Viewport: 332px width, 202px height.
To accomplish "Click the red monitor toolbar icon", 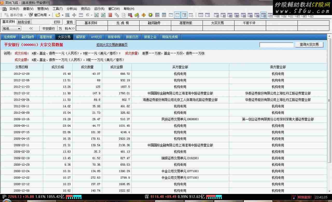I will click(x=130, y=15).
